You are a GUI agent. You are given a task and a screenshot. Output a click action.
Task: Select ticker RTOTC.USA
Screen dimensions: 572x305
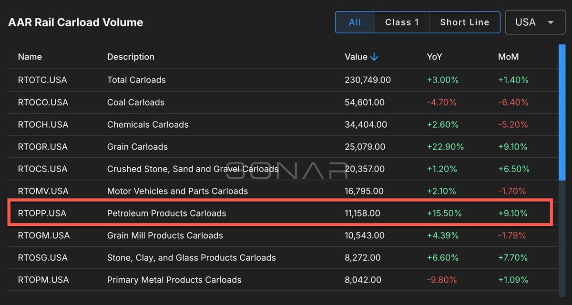[x=42, y=80]
